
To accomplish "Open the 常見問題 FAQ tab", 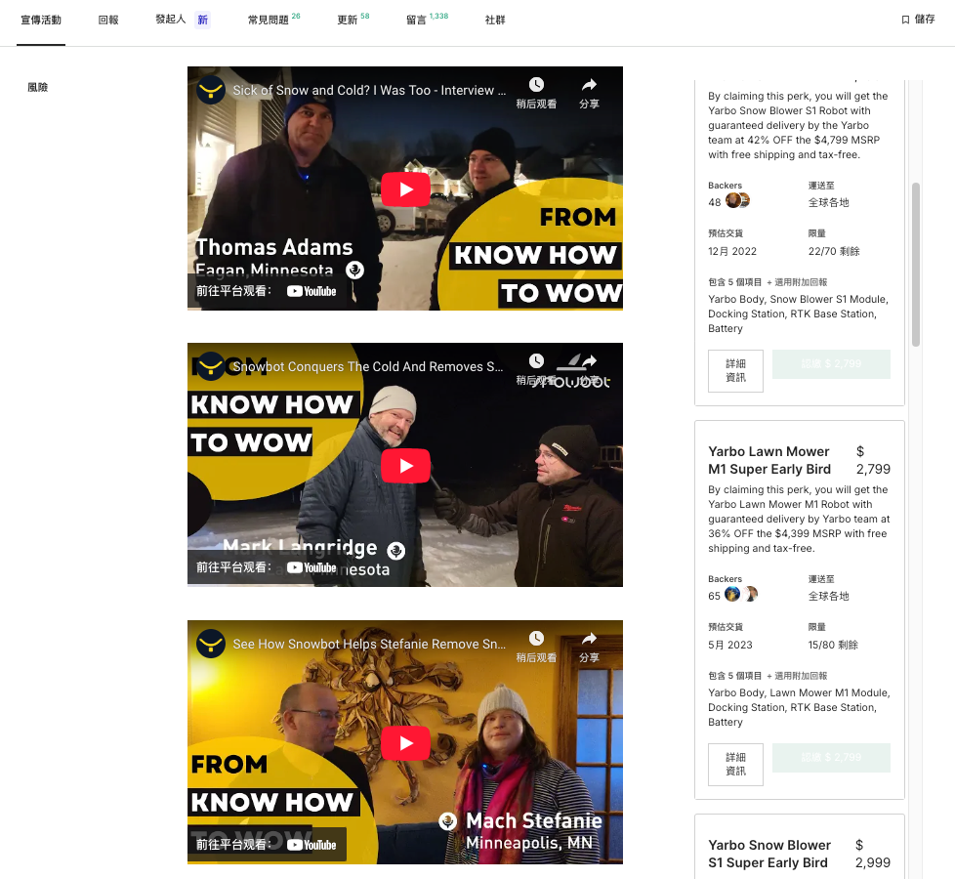I will pos(267,19).
